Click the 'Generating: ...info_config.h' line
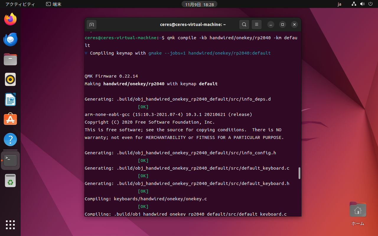 tap(180, 153)
